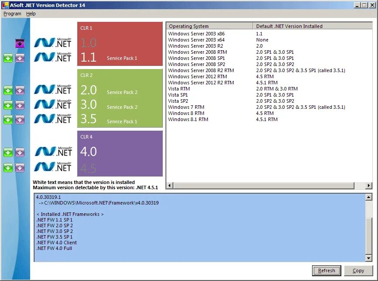This screenshot has width=378, height=281.
Task: Select the Vista SP1 row
Action: pos(269,95)
